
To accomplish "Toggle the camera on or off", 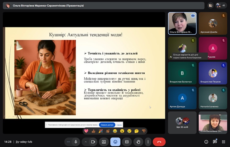I will tap(93, 142).
